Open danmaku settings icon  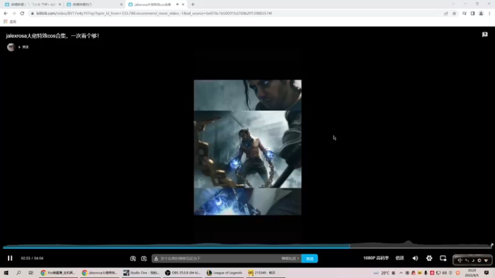coord(144,258)
